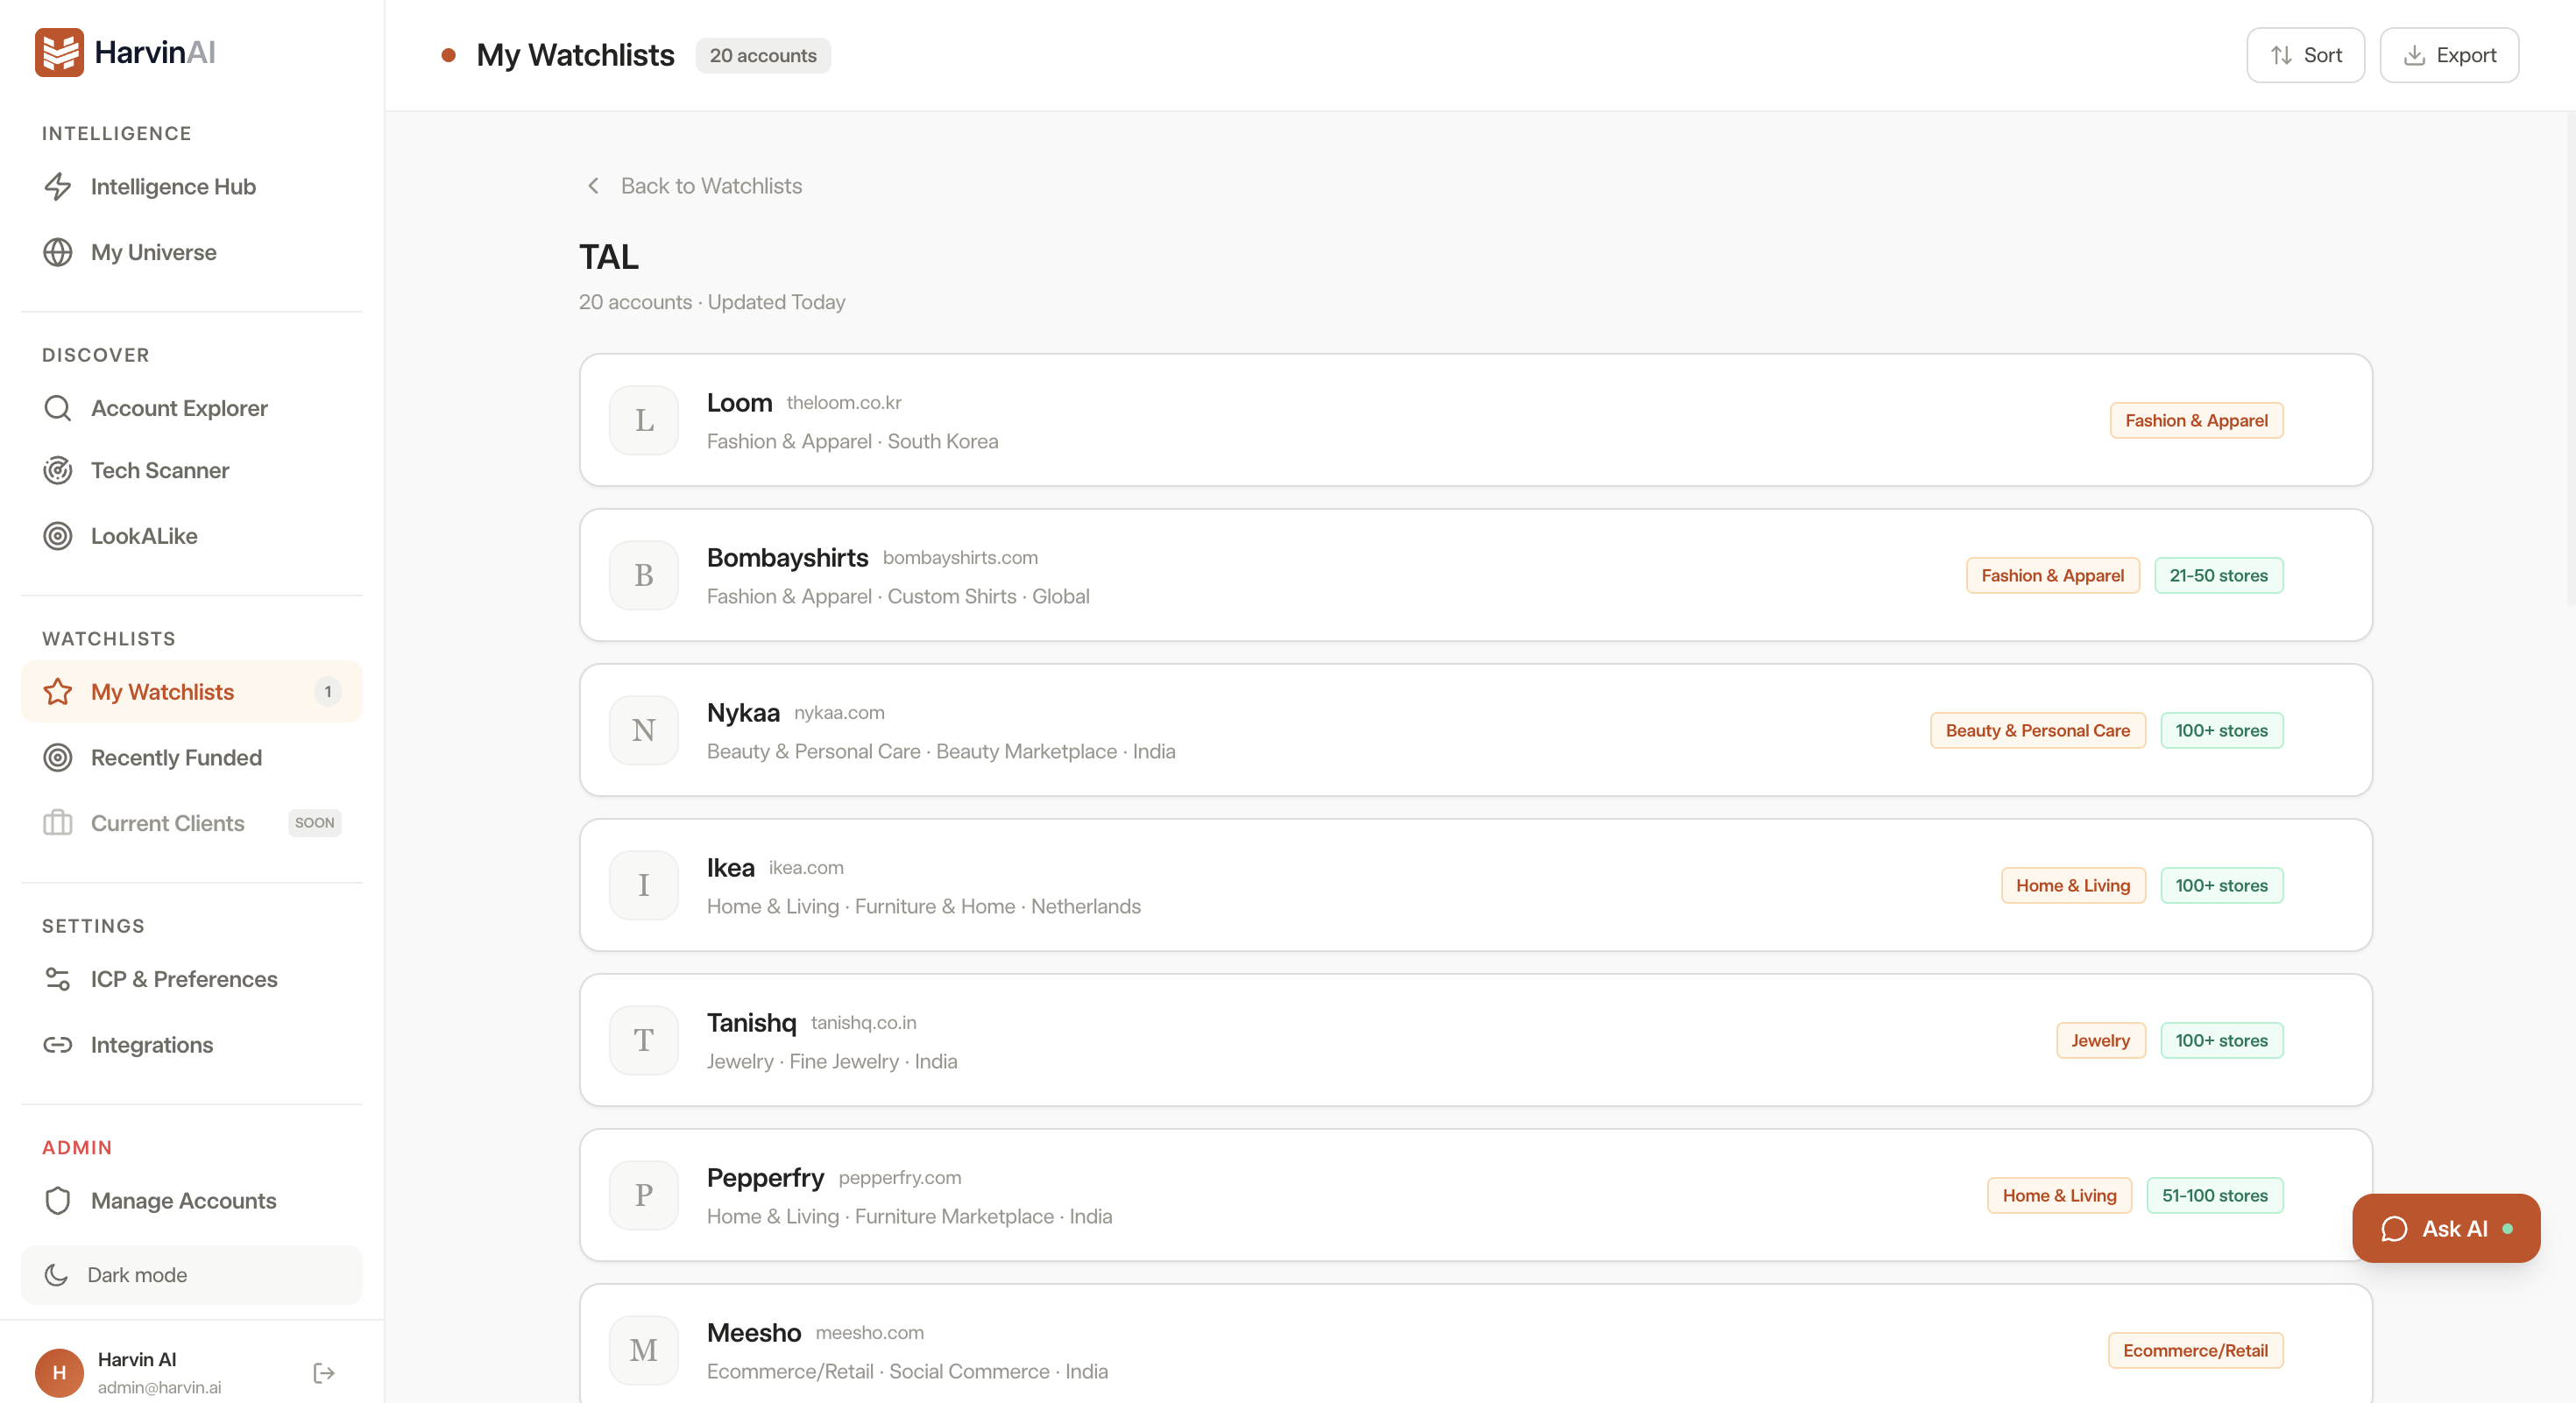Open the Sort options
Screen dimensions: 2576x1403
[2304, 54]
